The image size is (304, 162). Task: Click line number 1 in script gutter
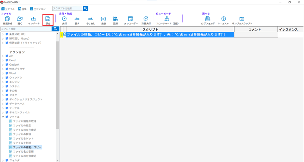(62, 35)
